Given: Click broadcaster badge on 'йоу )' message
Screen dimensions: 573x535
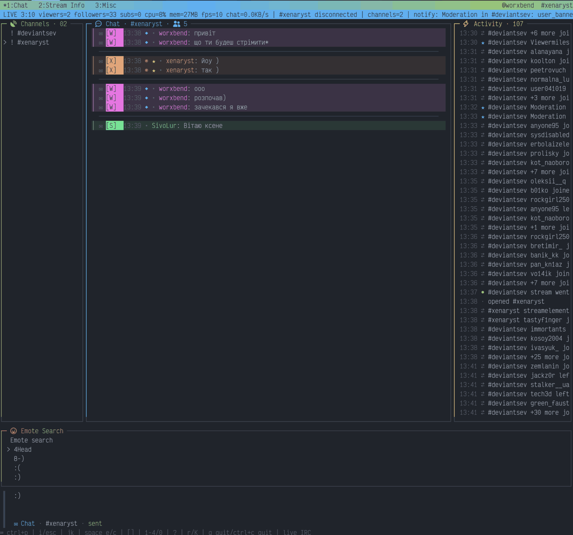Looking at the screenshot, I should coord(146,61).
